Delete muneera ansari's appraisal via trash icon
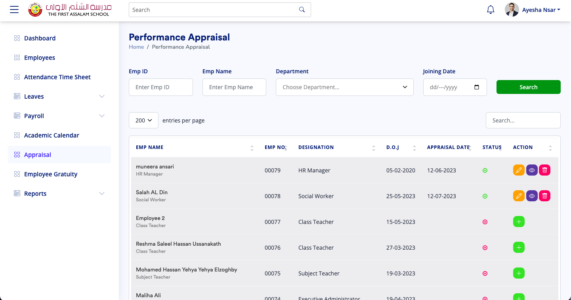 pos(545,170)
